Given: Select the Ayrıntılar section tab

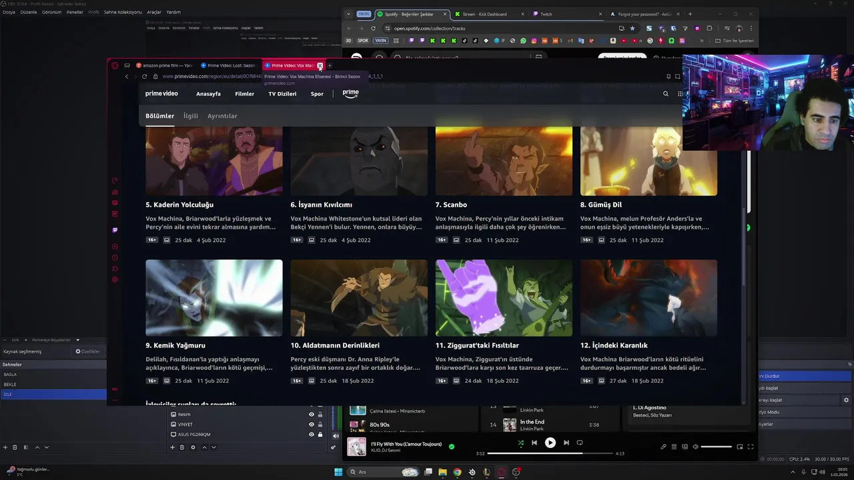Looking at the screenshot, I should click(222, 116).
